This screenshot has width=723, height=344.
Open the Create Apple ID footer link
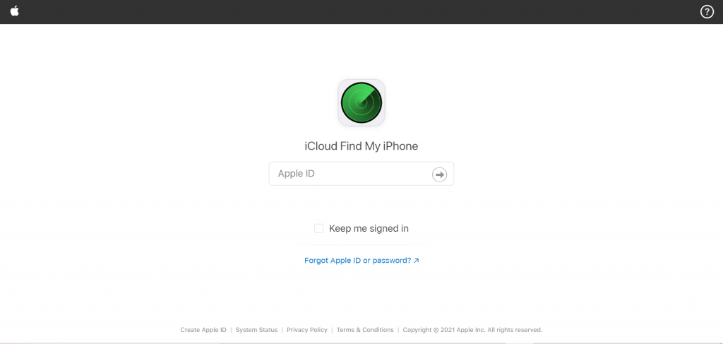coord(203,330)
